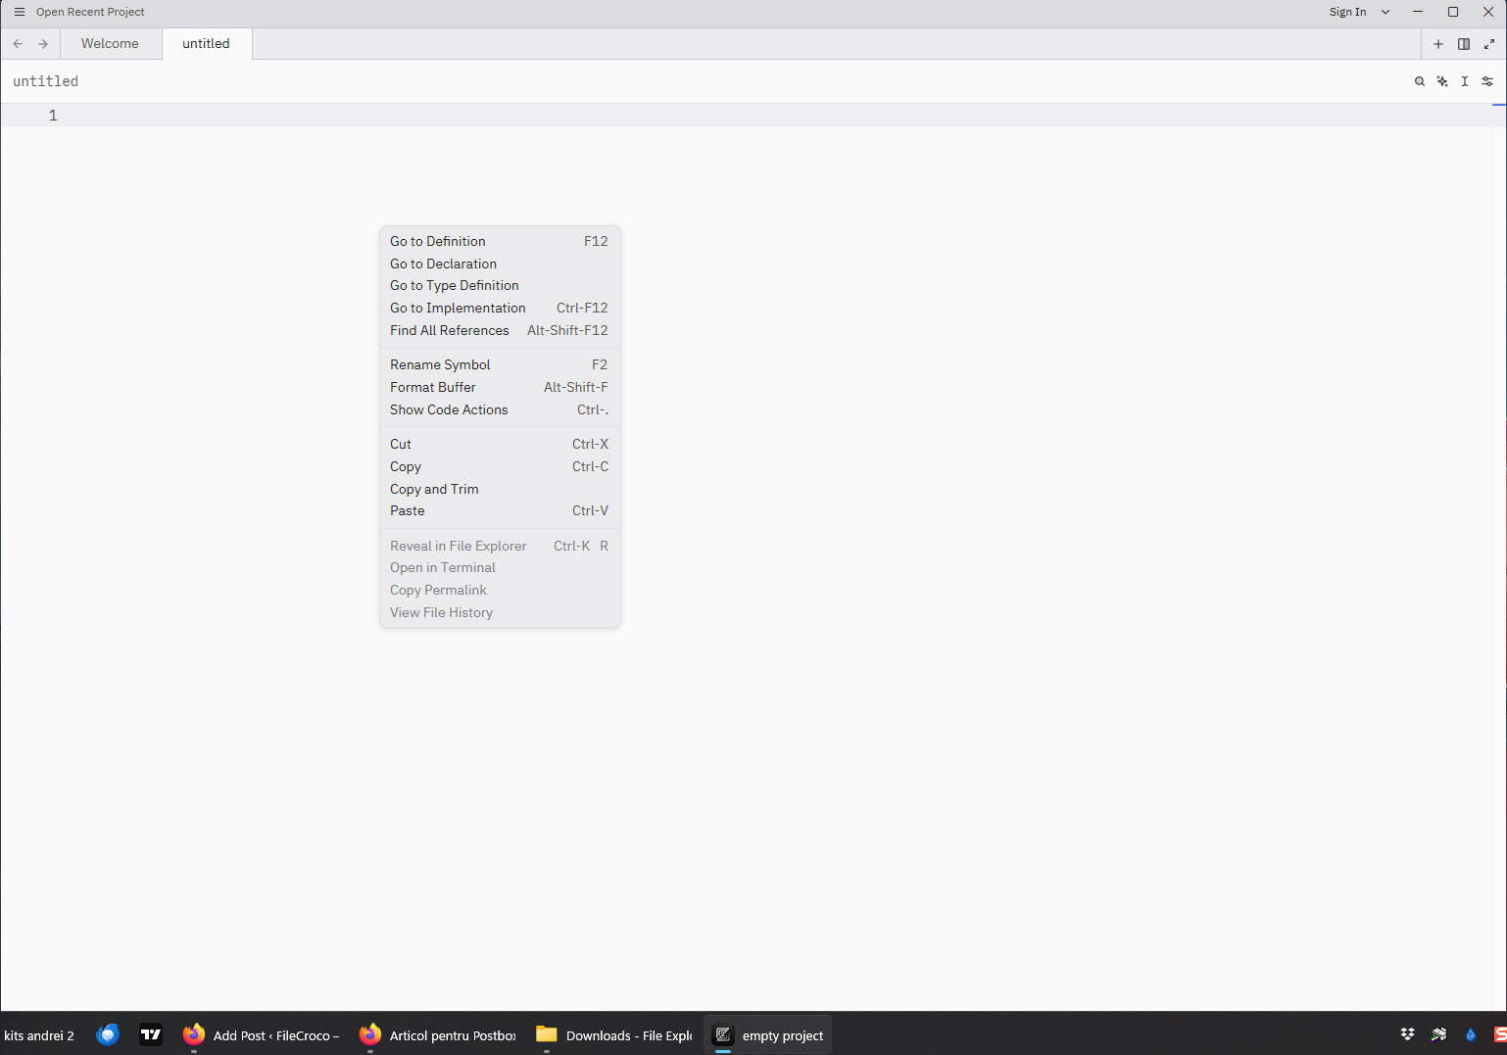
Task: Navigate forward with the right arrow
Action: (x=43, y=44)
